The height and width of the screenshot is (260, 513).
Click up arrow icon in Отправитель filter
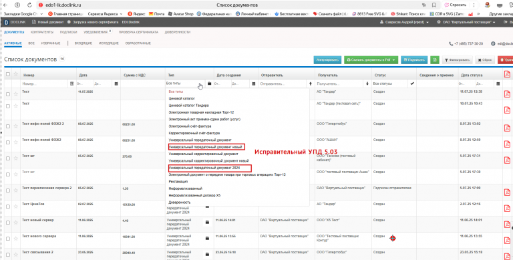[x=310, y=84]
